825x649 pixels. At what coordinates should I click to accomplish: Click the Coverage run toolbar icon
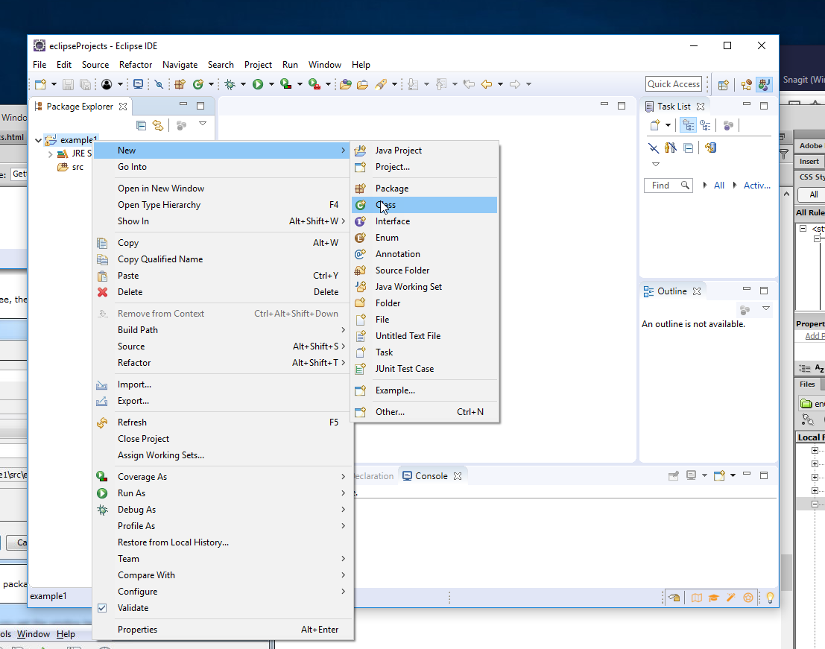[x=285, y=84]
